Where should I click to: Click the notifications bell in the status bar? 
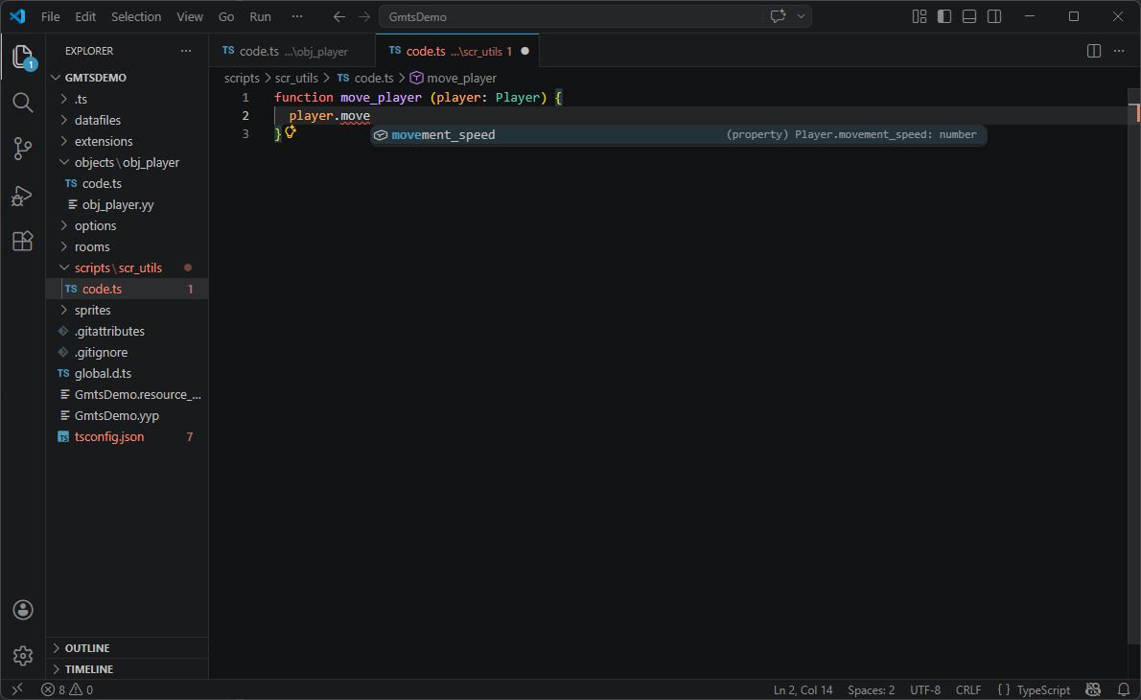tap(1123, 689)
